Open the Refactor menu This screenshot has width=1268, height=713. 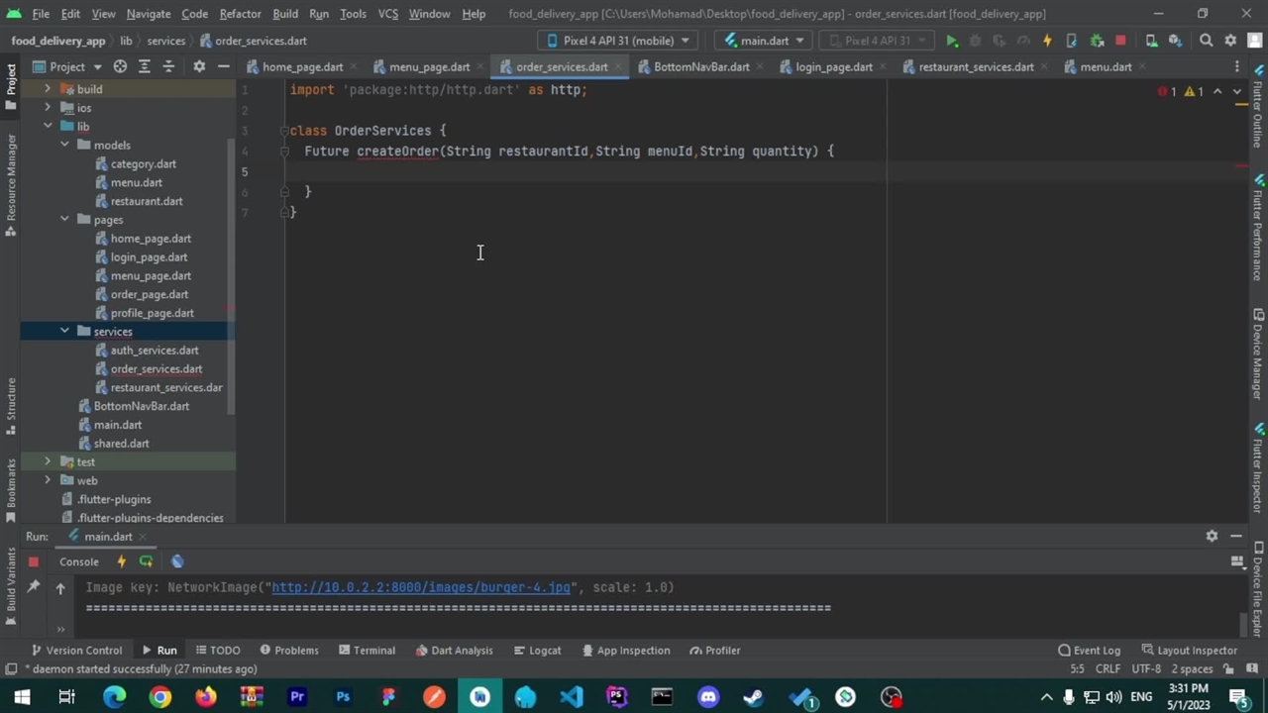pyautogui.click(x=240, y=14)
